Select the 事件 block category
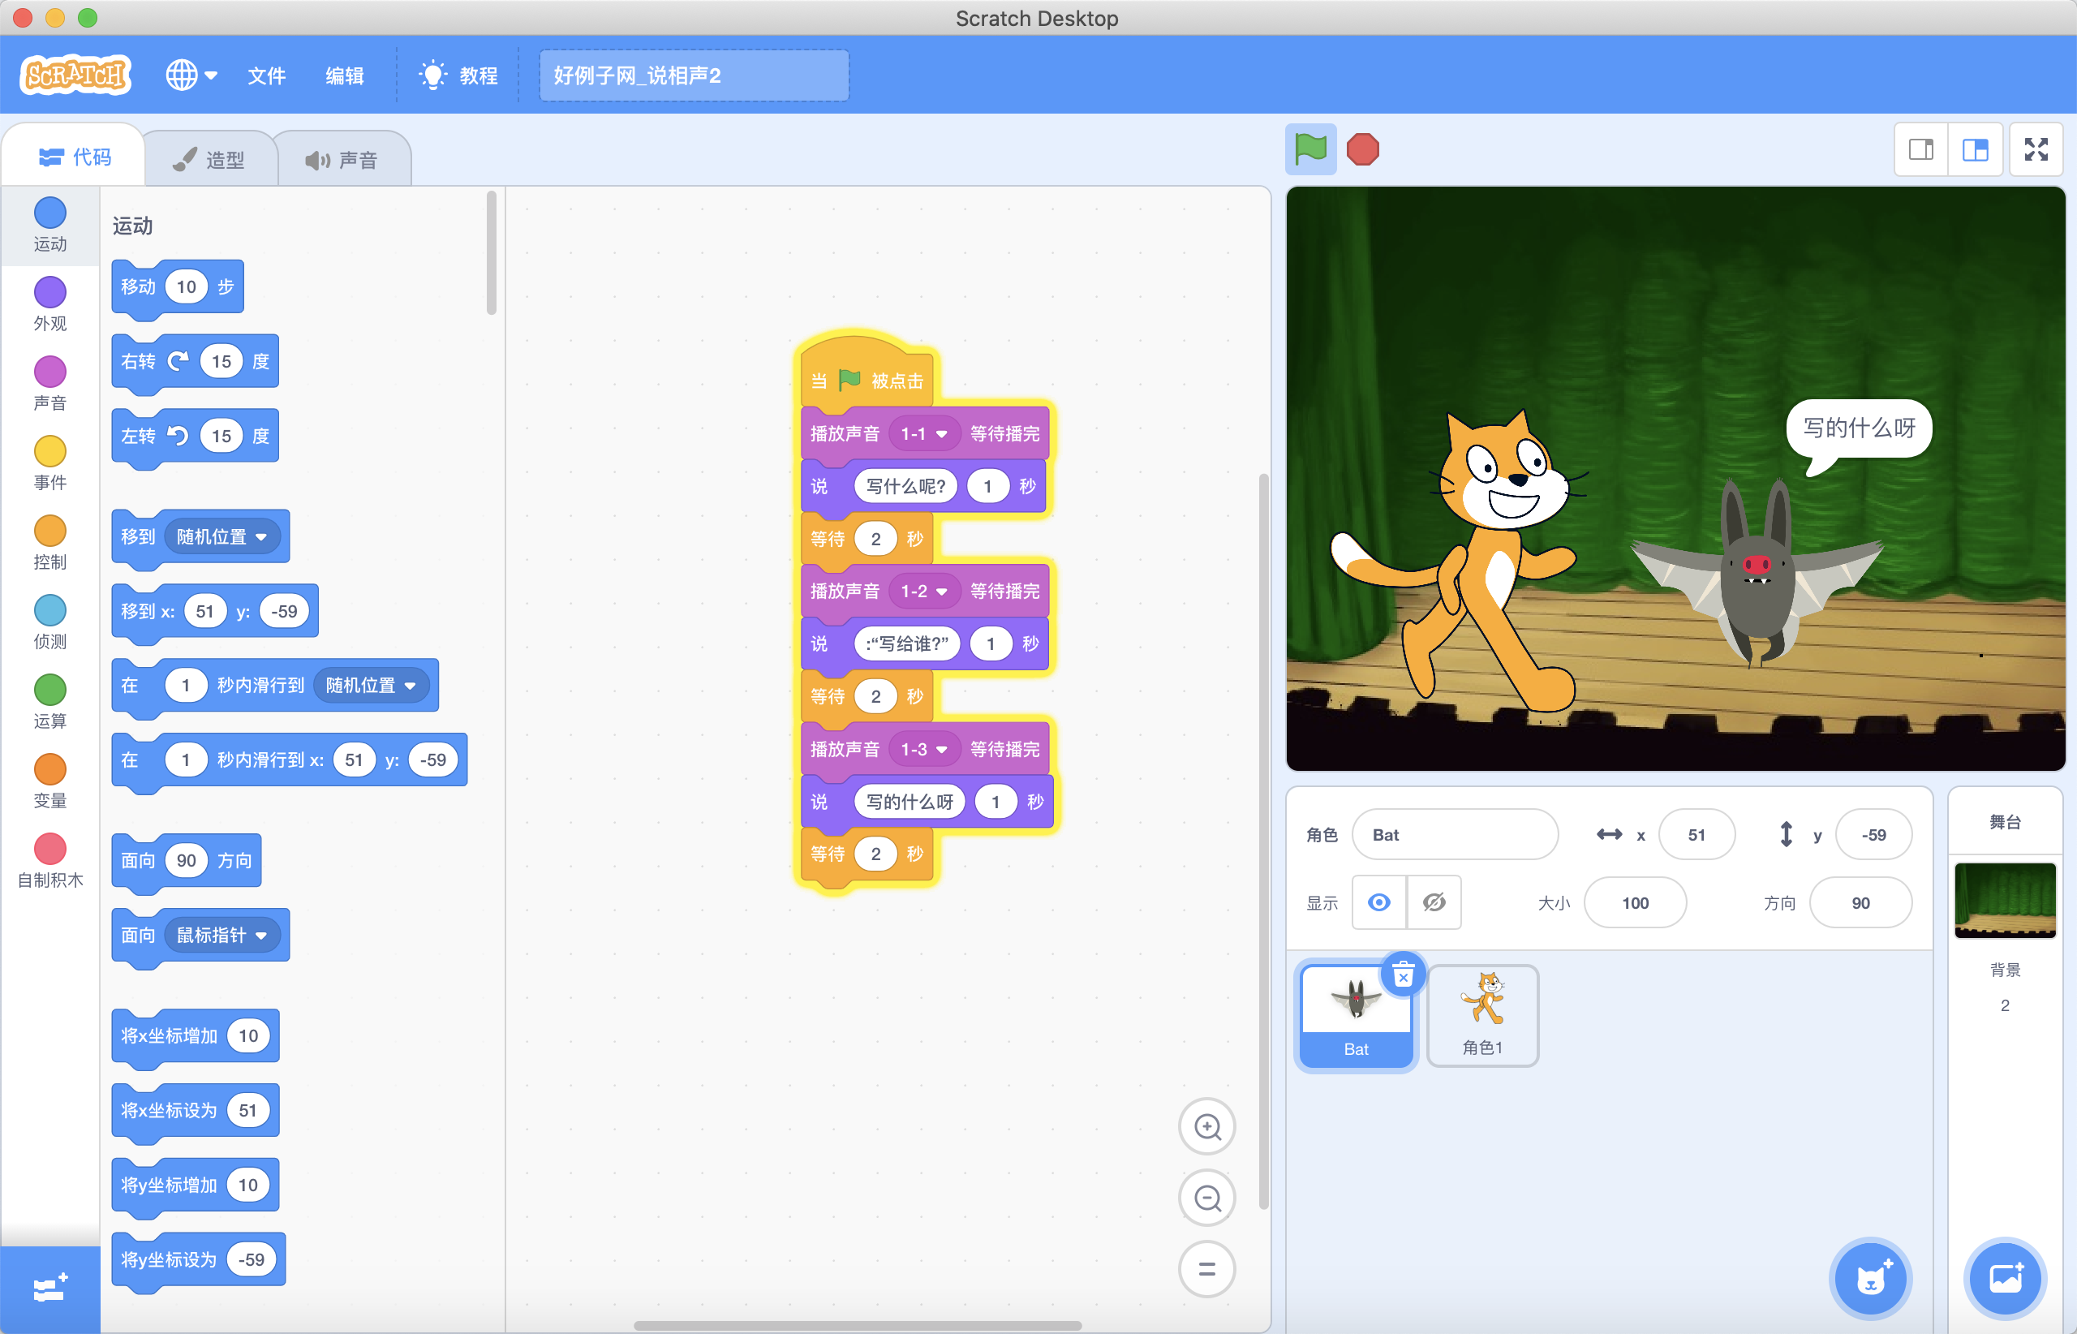Screen dimensions: 2077x1334 pyautogui.click(x=50, y=463)
